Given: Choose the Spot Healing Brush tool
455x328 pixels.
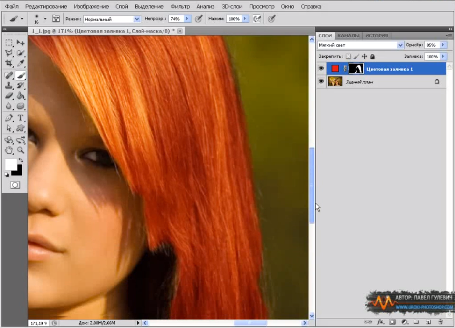Looking at the screenshot, I should point(9,76).
